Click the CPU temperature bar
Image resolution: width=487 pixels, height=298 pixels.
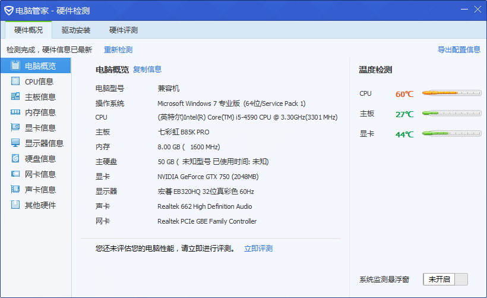[x=451, y=93]
